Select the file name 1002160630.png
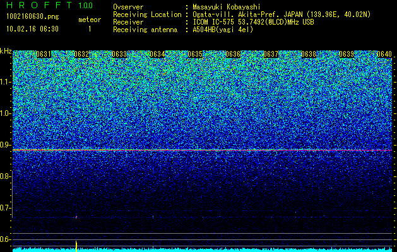 [33, 17]
